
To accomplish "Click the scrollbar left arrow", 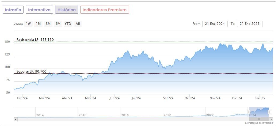I will (16, 119).
